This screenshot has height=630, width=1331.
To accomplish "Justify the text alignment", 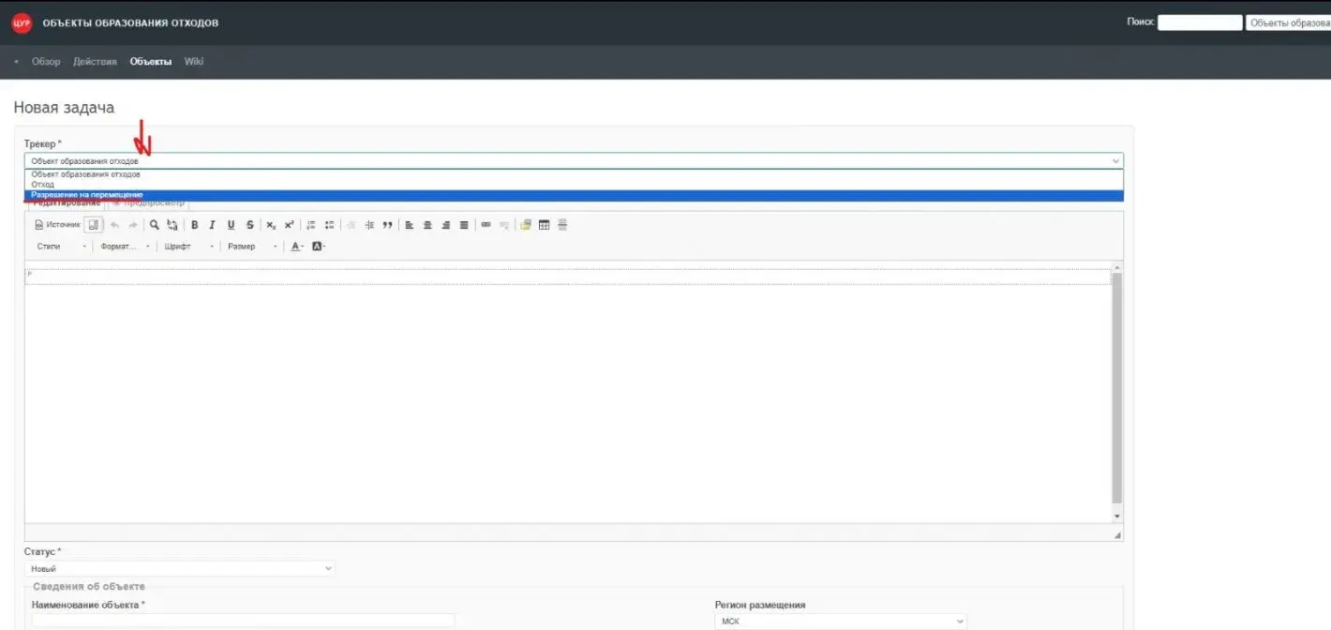I will [x=464, y=225].
